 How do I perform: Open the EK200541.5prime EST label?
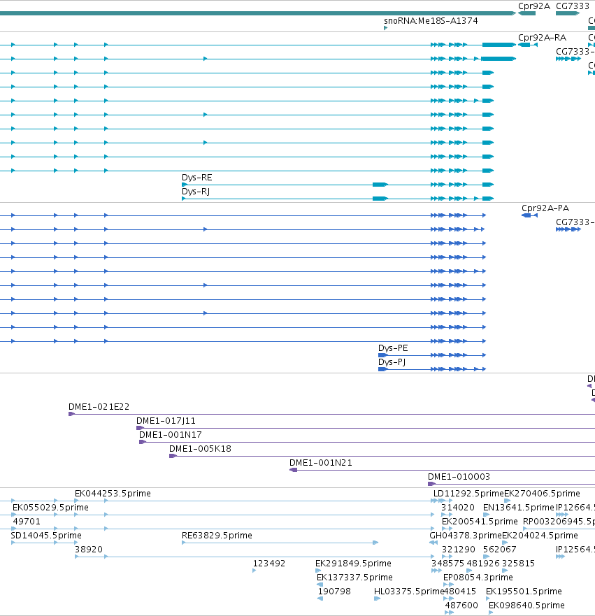coord(480,522)
